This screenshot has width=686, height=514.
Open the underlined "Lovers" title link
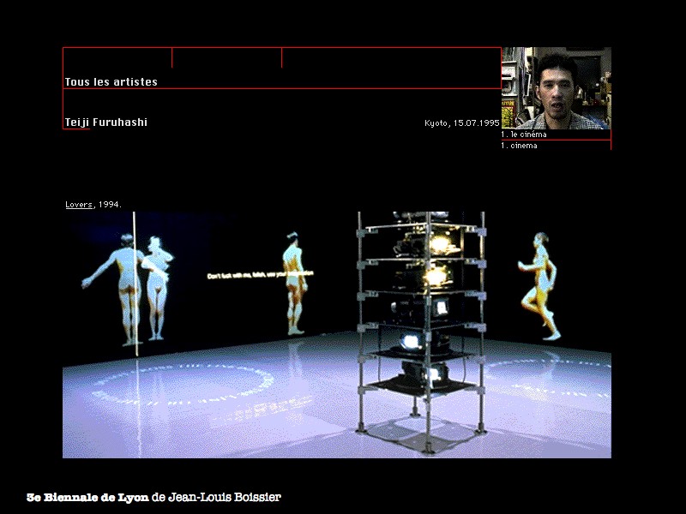[79, 205]
